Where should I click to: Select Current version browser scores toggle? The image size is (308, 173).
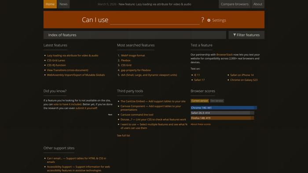(x=200, y=101)
